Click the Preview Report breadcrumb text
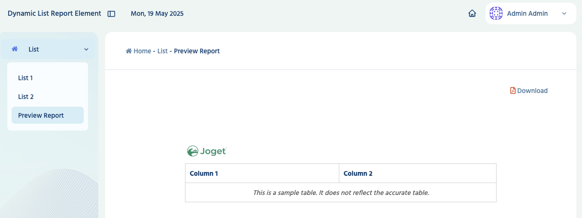The image size is (582, 218). point(197,51)
